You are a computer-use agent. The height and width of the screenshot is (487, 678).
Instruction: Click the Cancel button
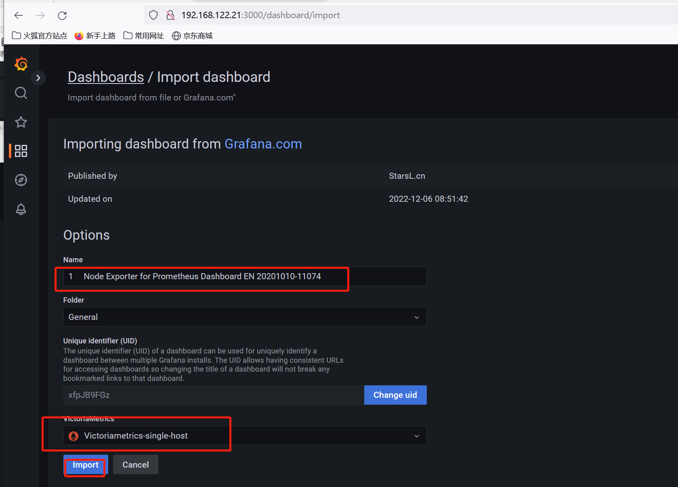[136, 465]
